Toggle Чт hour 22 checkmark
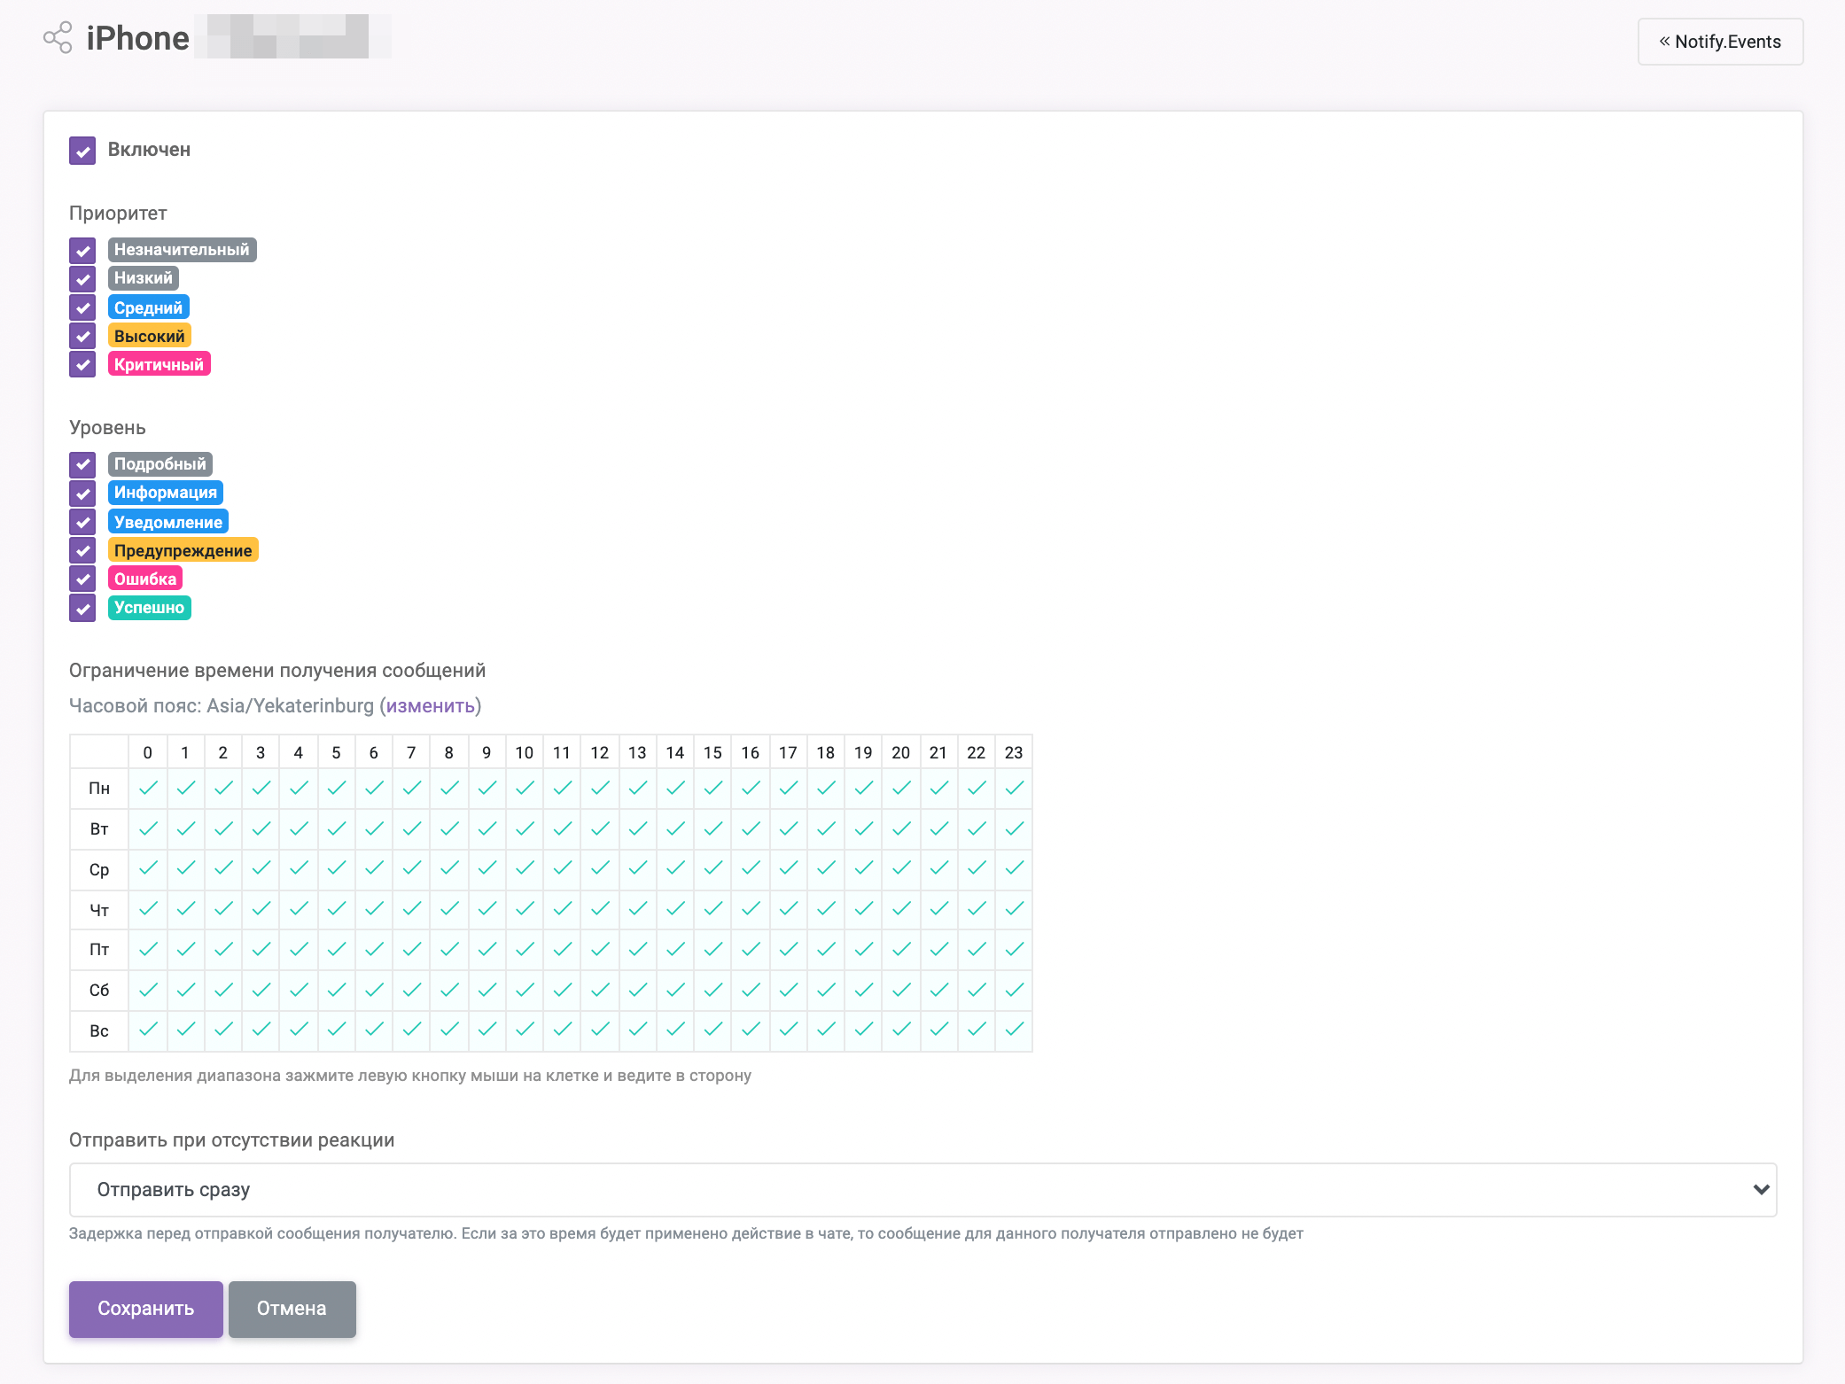Screen dimensions: 1845x1384 pos(977,909)
